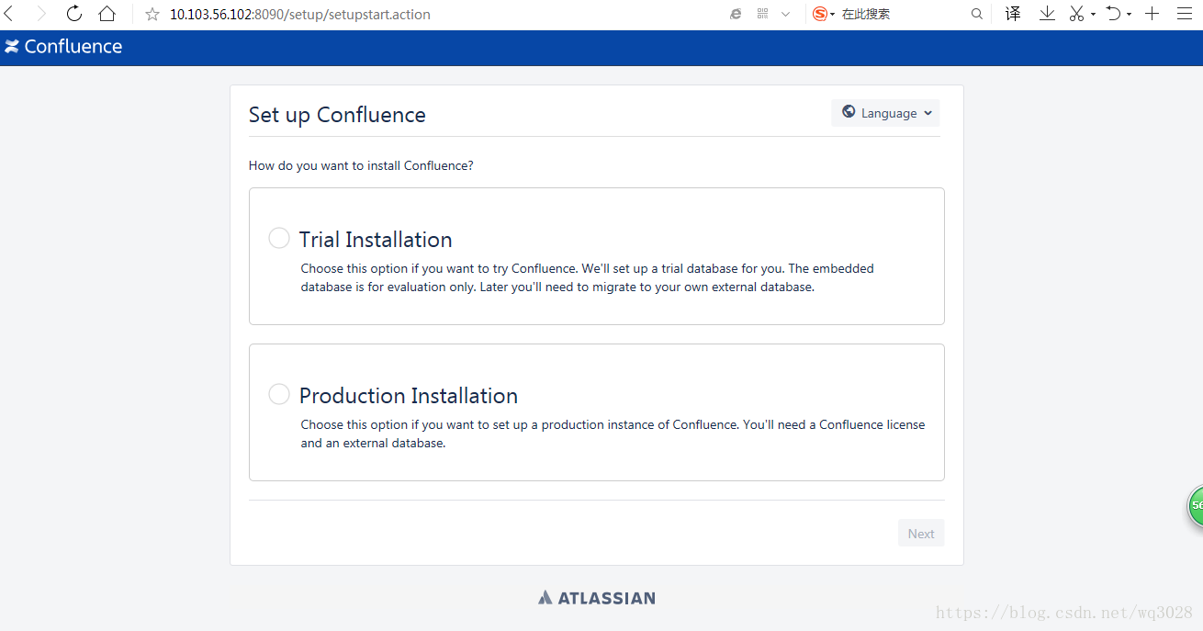Click the undo closed tab icon
Viewport: 1203px width, 631px height.
click(x=1113, y=14)
